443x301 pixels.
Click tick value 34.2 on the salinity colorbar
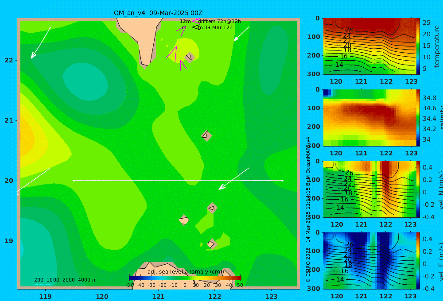pyautogui.click(x=429, y=129)
